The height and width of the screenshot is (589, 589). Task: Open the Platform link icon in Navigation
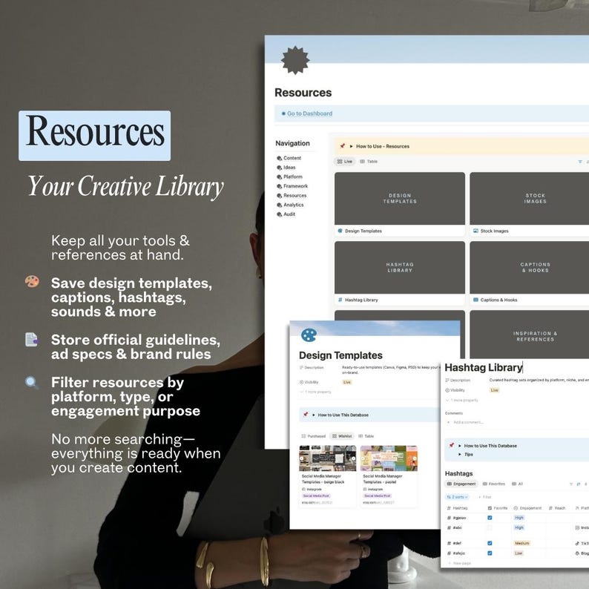[x=279, y=177]
